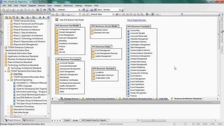The height and width of the screenshot is (126, 224).
Task: Click Configuration Management in APG Business Fact Model
Action: coord(69,29)
